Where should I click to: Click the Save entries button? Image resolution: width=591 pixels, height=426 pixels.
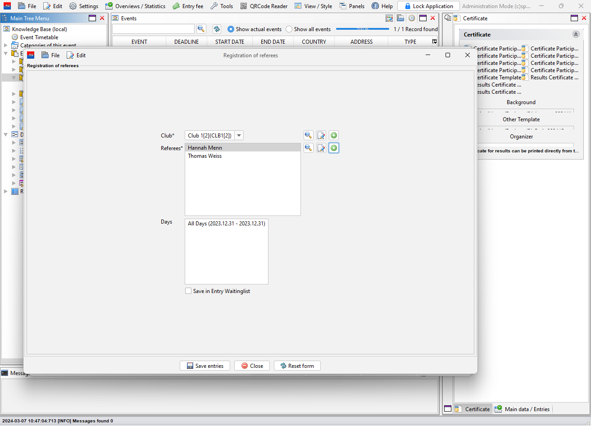point(205,366)
